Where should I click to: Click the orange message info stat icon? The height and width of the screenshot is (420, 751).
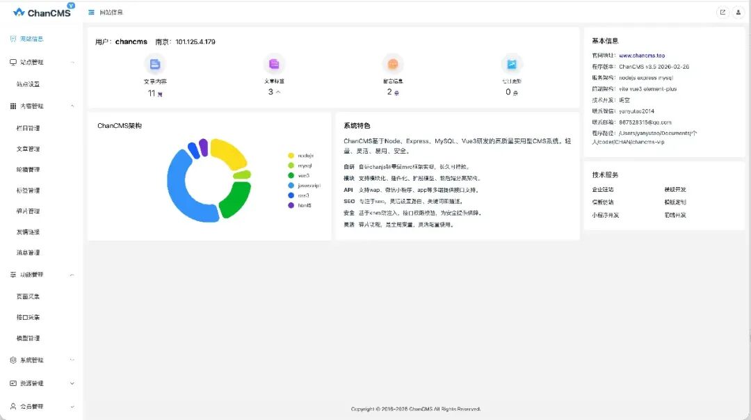coord(393,65)
